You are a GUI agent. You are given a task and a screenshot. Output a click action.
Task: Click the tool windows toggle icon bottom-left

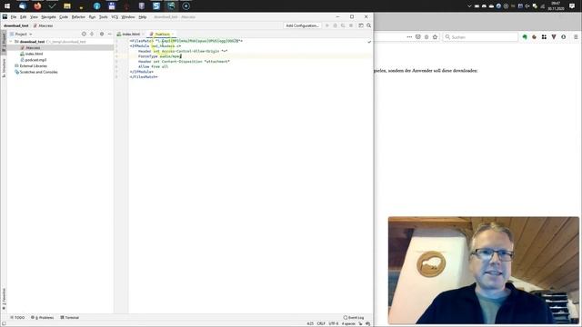tap(4, 323)
